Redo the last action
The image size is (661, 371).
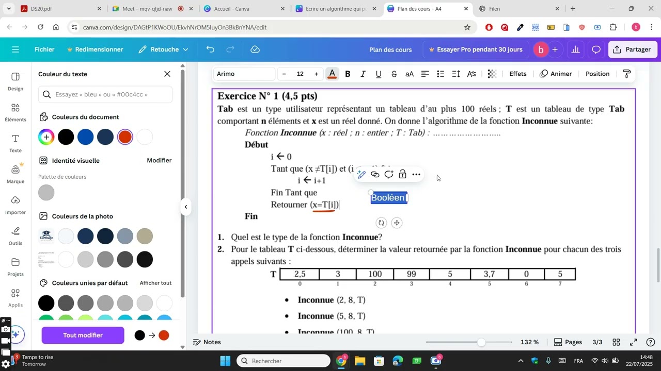coord(231,49)
